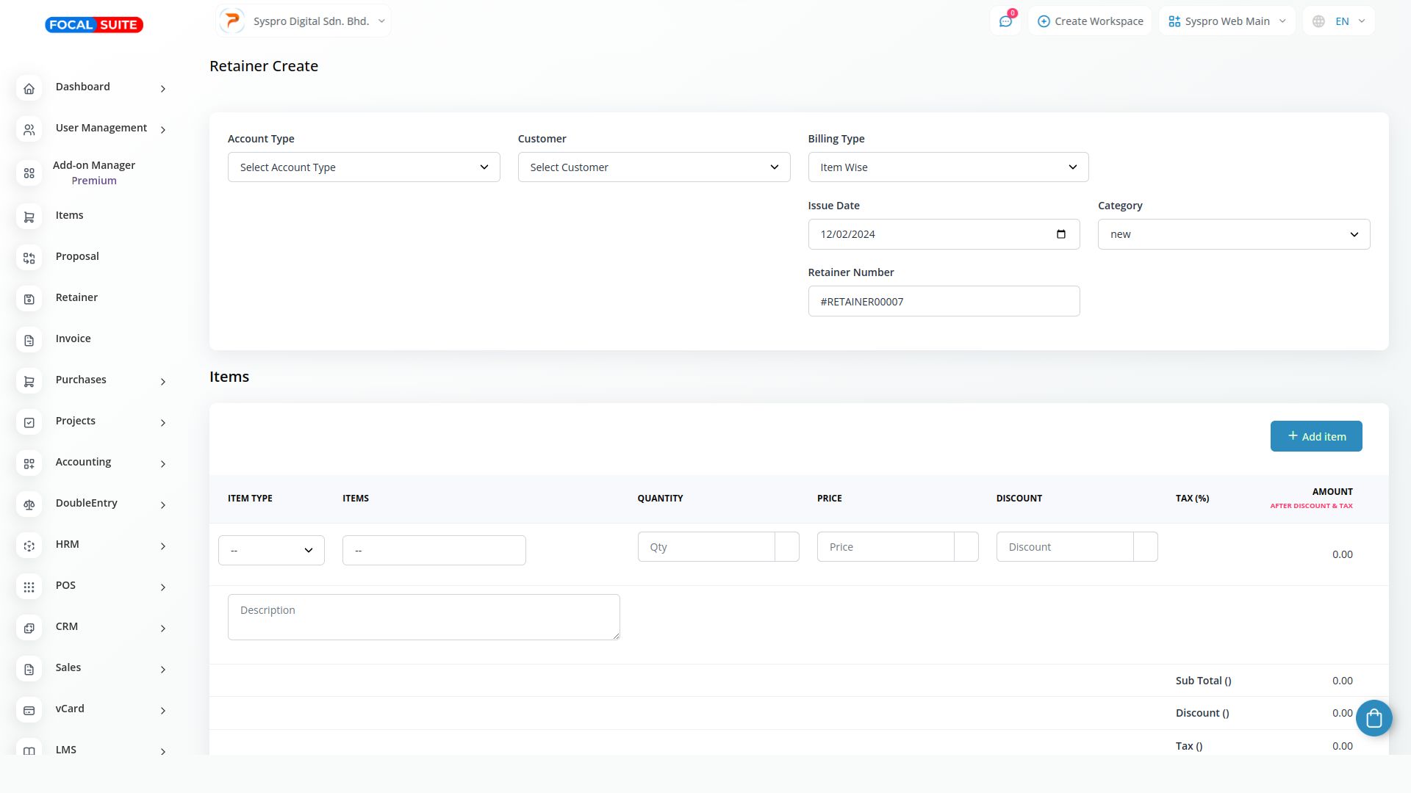
Task: Click the Invoice sidebar icon
Action: (x=29, y=340)
